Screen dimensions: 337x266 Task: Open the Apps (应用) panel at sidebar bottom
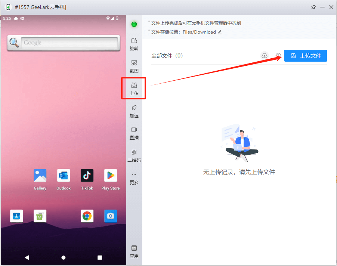[134, 252]
